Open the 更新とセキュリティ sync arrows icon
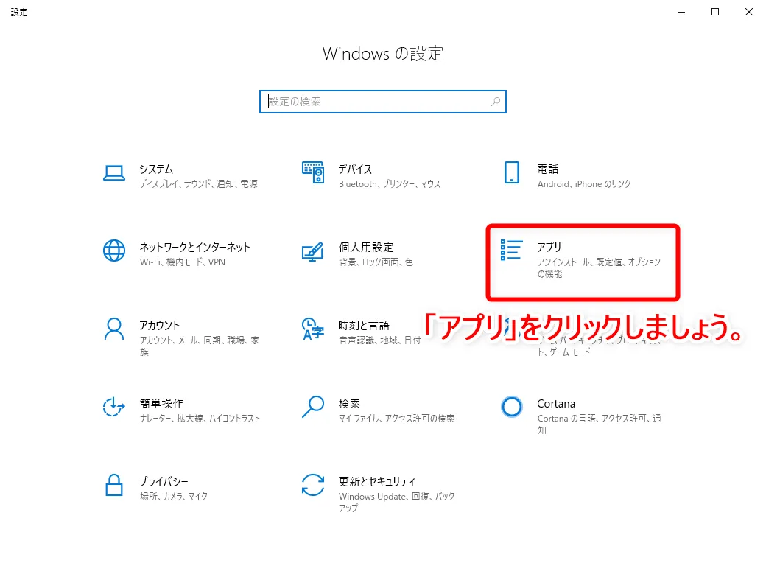766x563 pixels. (312, 485)
